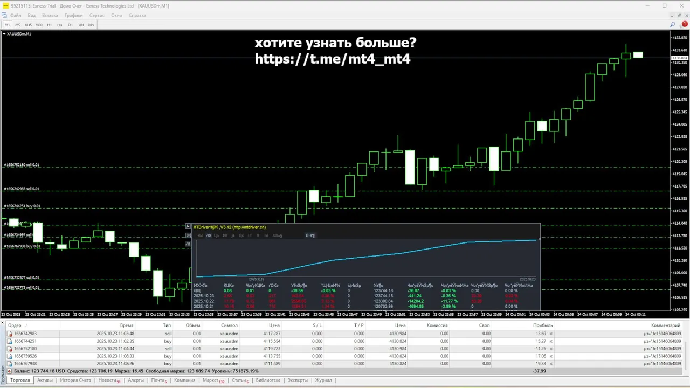Switch chart to D1 daily timeframe
This screenshot has height=388, width=690.
click(70, 25)
